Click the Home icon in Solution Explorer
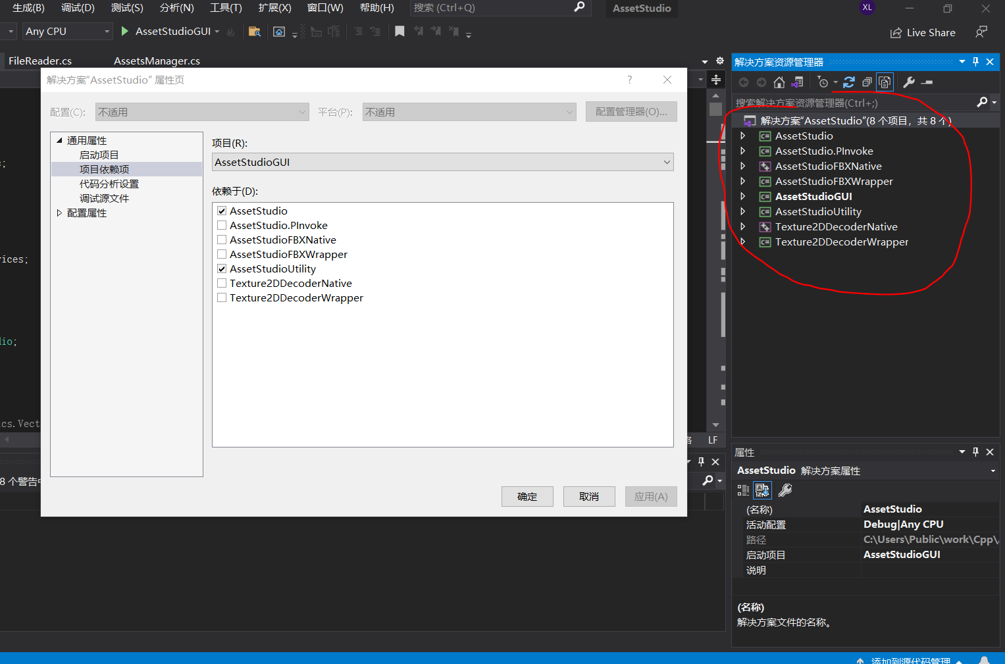This screenshot has width=1005, height=664. tap(779, 82)
